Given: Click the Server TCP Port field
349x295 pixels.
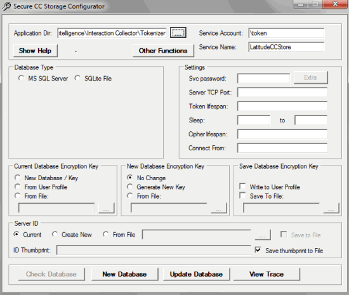Looking at the screenshot, I should (282, 92).
